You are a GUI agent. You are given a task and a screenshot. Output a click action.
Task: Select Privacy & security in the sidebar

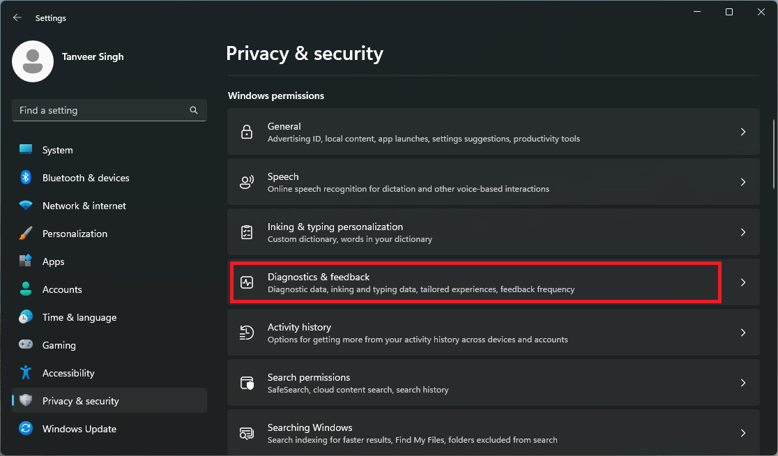[x=79, y=400]
